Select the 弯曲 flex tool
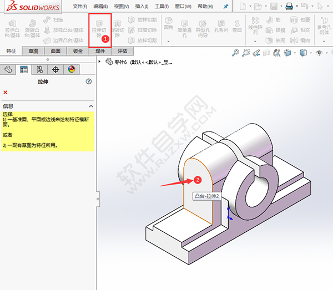The height and width of the screenshot is (290, 333). pyautogui.click(x=237, y=26)
